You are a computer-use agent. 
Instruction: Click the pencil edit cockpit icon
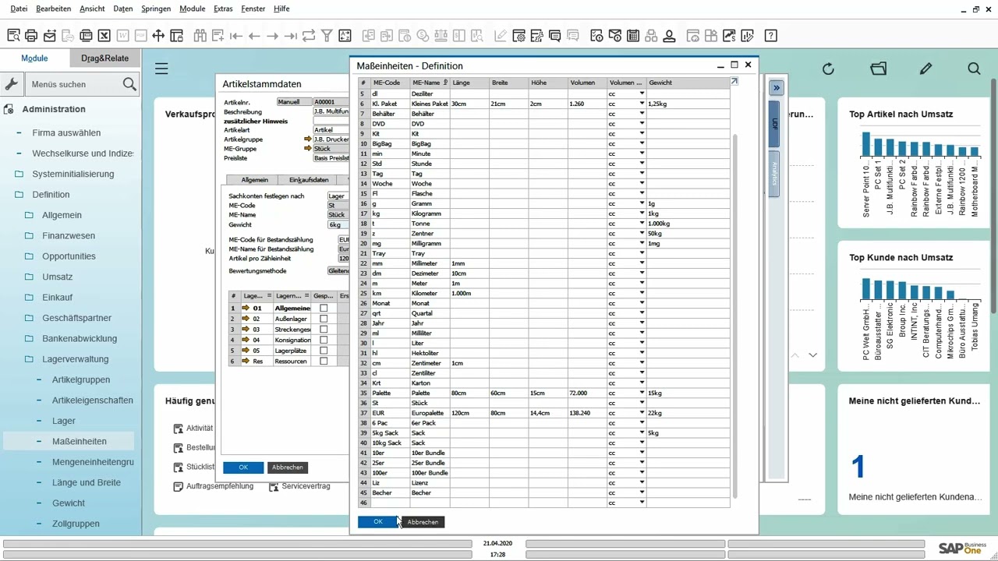pos(925,69)
